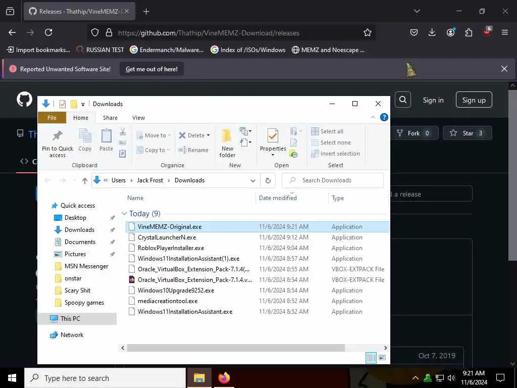Open the Move to dropdown
Viewport: 517px width, 388px height.
153,135
